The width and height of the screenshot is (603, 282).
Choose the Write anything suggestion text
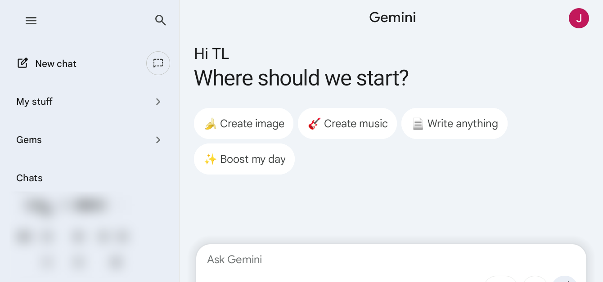tap(463, 124)
